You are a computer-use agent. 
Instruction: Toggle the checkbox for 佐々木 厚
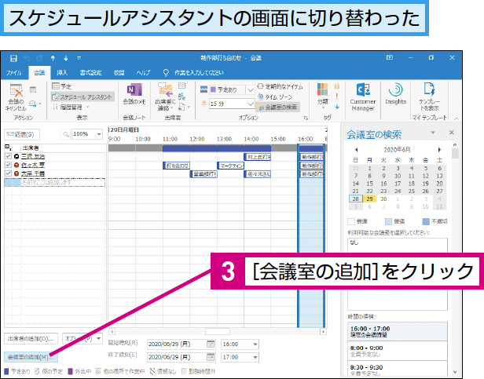point(8,165)
